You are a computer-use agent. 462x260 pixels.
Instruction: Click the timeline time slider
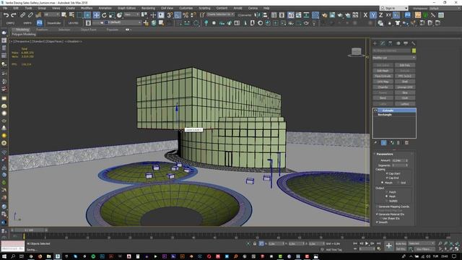[29, 230]
